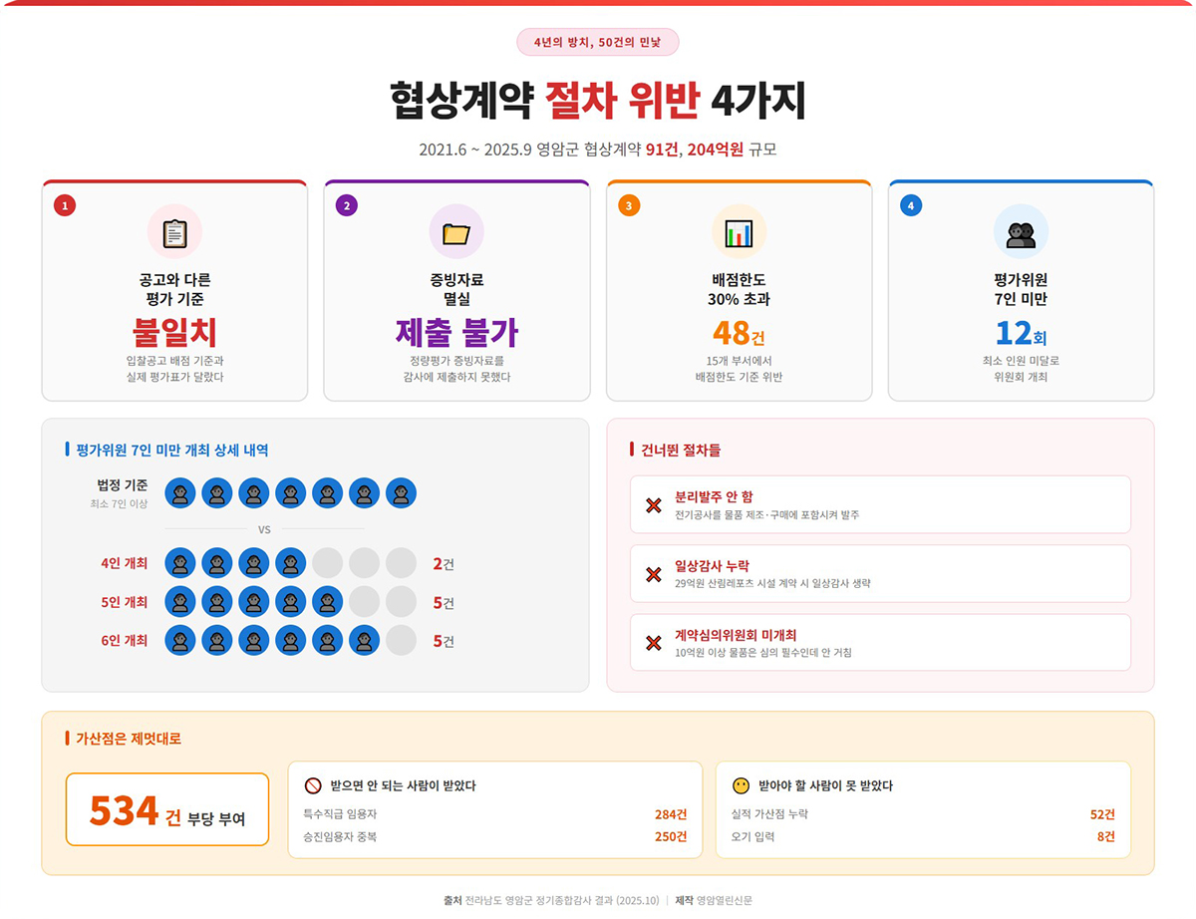Click the people icon for 평가위원 7인 미만
The image size is (1196, 919).
pyautogui.click(x=1021, y=232)
